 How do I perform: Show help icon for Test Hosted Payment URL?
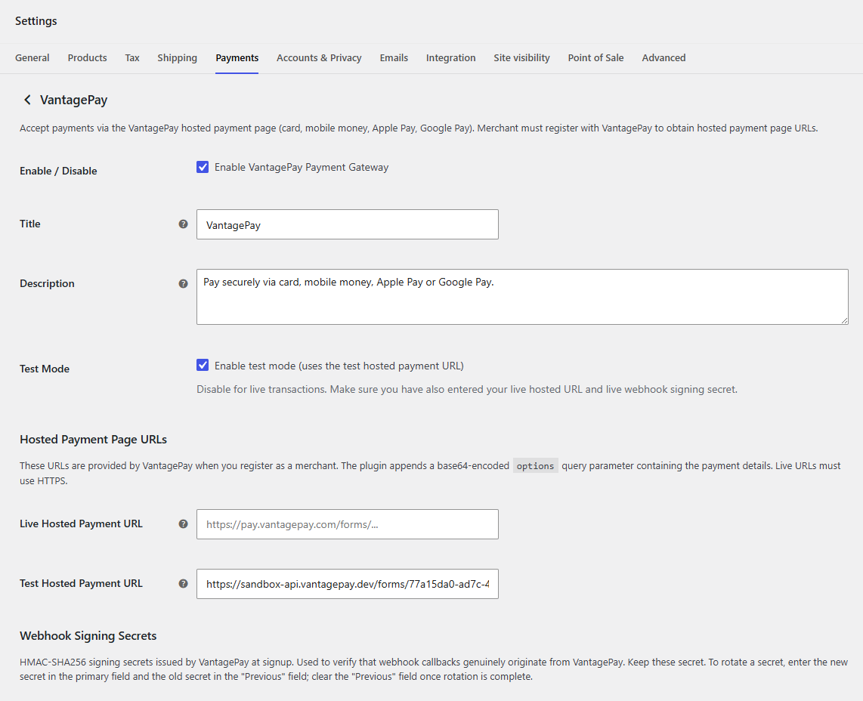point(184,583)
